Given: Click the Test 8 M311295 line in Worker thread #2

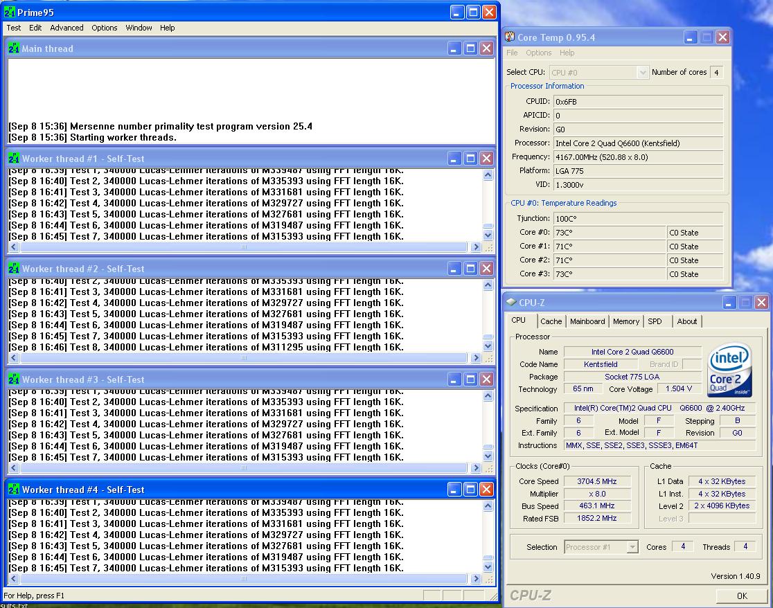Looking at the screenshot, I should pyautogui.click(x=206, y=347).
